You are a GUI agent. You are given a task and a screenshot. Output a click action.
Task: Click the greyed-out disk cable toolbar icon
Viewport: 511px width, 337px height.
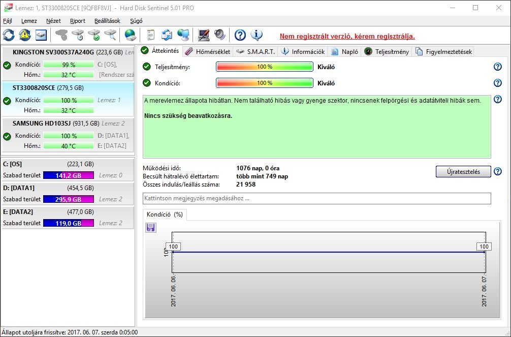point(61,35)
